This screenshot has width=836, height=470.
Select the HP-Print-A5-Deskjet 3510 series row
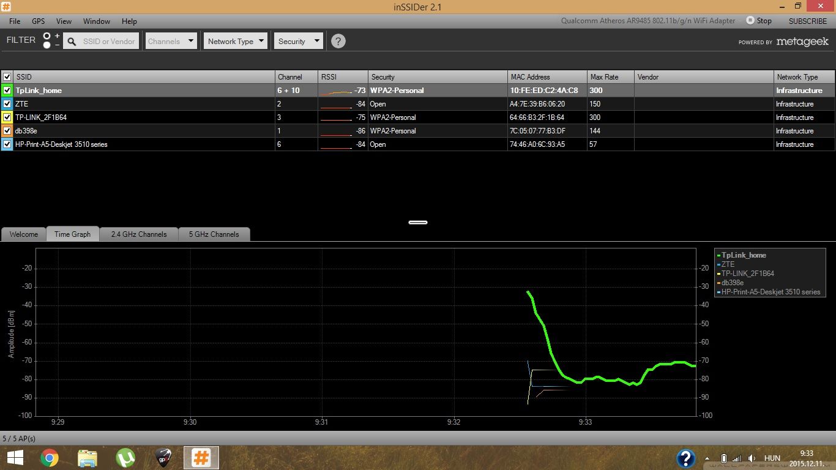click(417, 144)
